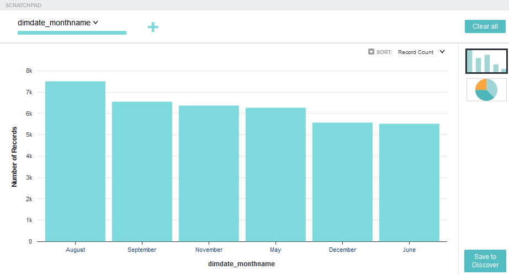Click the SORT: label

[x=384, y=52]
